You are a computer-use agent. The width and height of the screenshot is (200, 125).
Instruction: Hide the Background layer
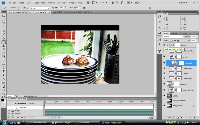pos(164,105)
